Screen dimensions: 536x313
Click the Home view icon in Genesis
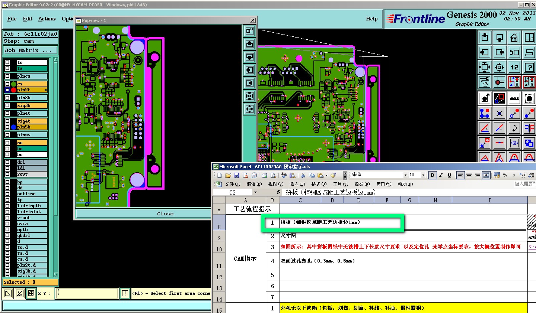point(514,38)
